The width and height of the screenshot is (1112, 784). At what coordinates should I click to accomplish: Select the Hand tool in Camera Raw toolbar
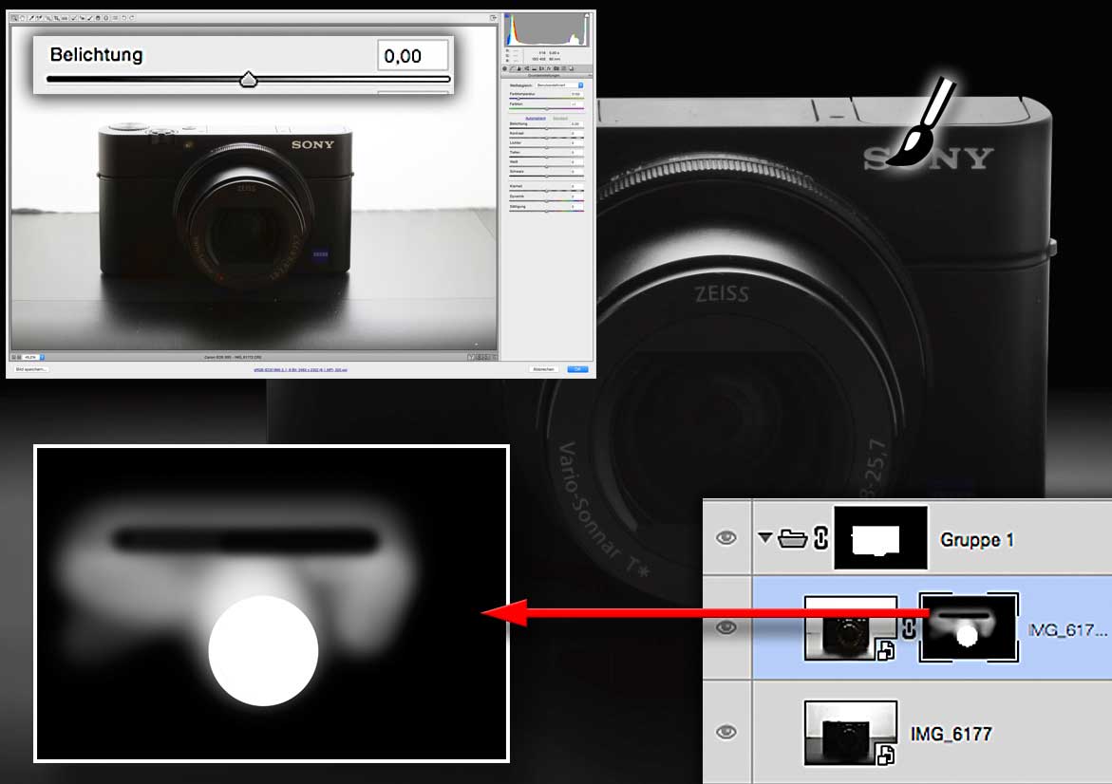pyautogui.click(x=22, y=18)
